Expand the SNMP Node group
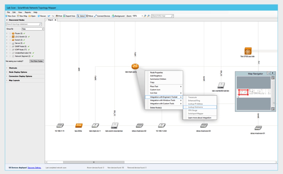The image size is (283, 174). [x=7, y=46]
